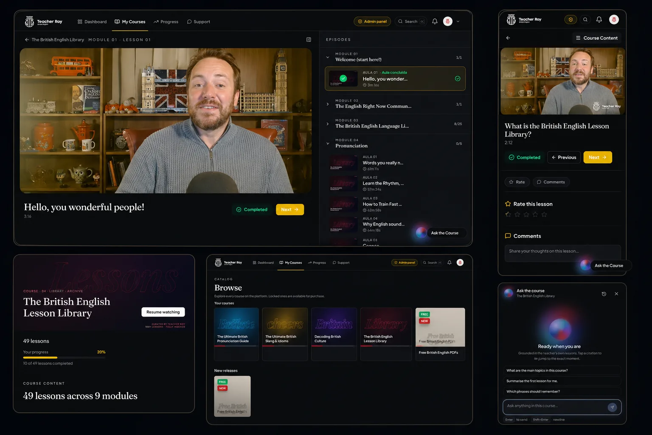Click the glowing orb beside Ask the Course in episodes
Screen dimensions: 652x435
(421, 232)
